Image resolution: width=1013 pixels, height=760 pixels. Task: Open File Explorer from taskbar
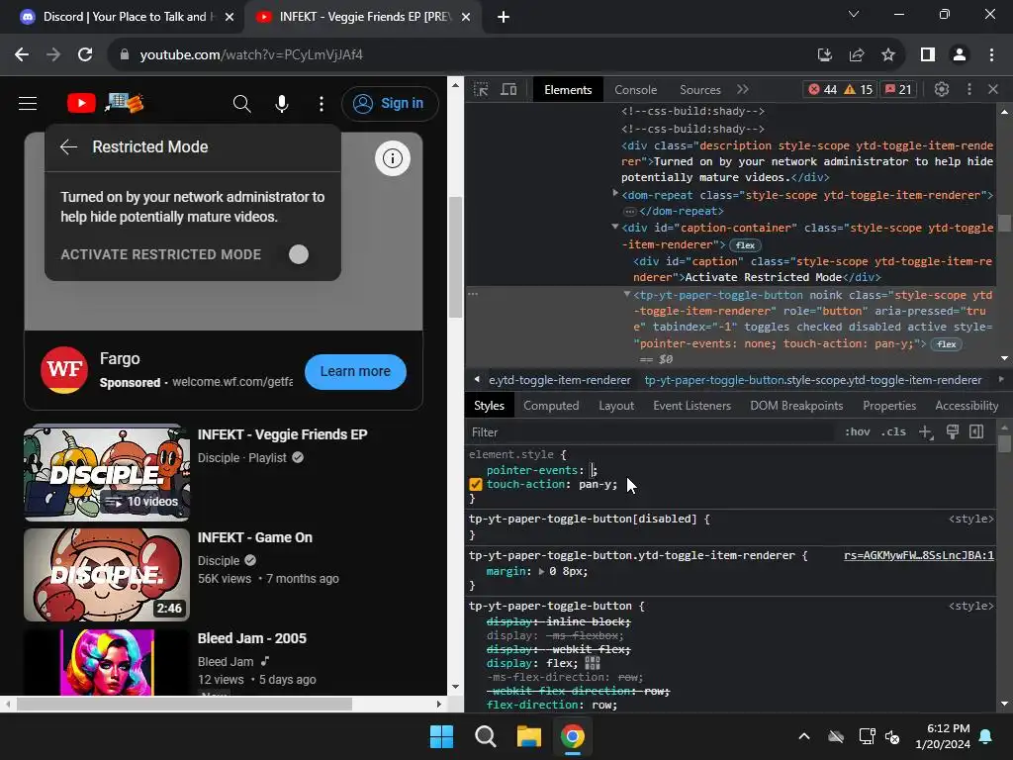[x=528, y=736]
